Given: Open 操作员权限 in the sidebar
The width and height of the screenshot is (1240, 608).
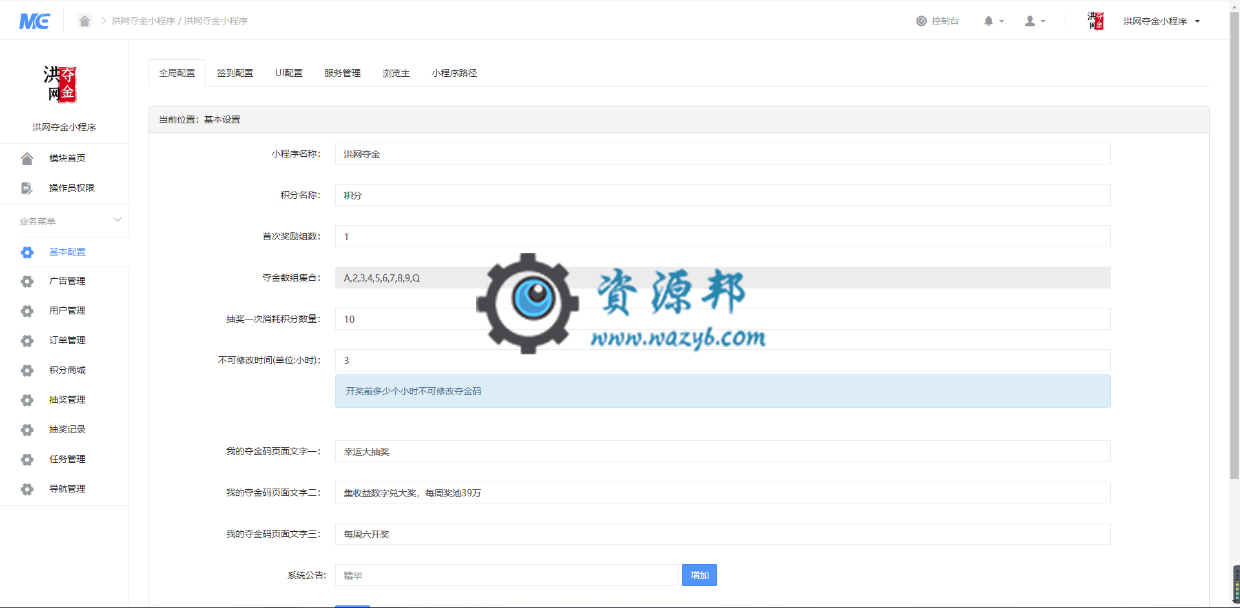Looking at the screenshot, I should [x=72, y=188].
